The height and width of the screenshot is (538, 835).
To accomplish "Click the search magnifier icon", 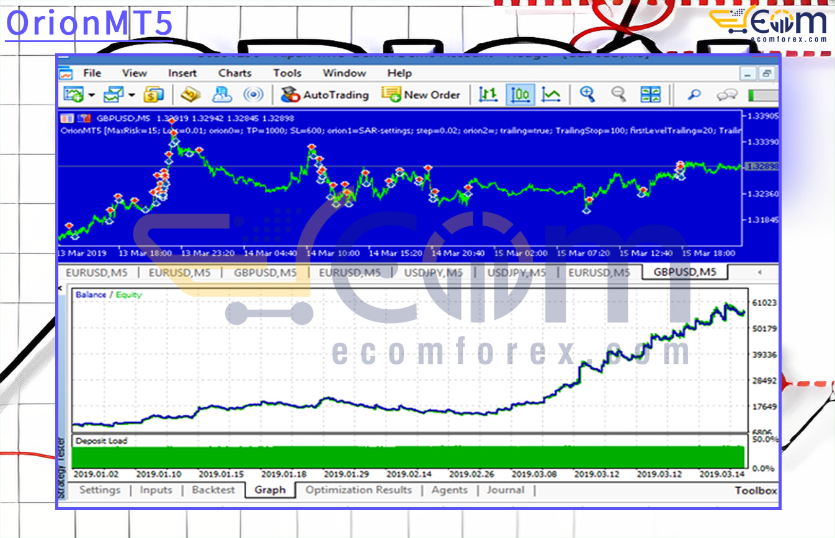I will (695, 95).
